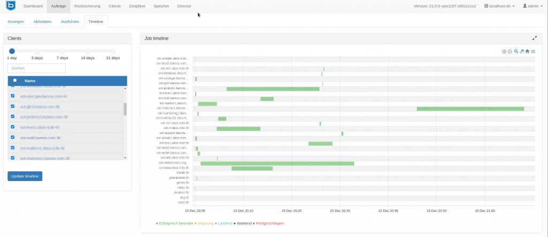Reset chart zoom with the home icon
This screenshot has height=237, width=548.
click(x=527, y=52)
